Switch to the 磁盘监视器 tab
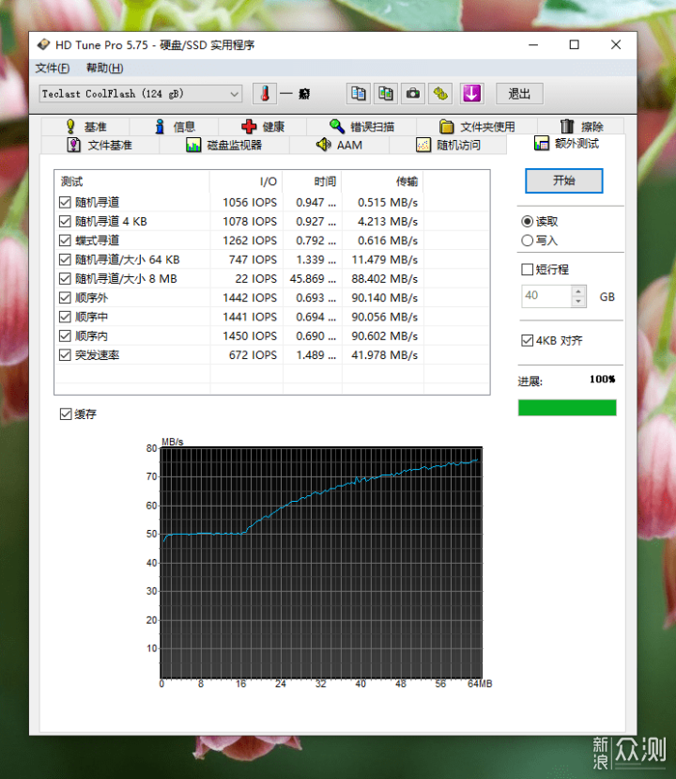The image size is (676, 779). tap(223, 145)
